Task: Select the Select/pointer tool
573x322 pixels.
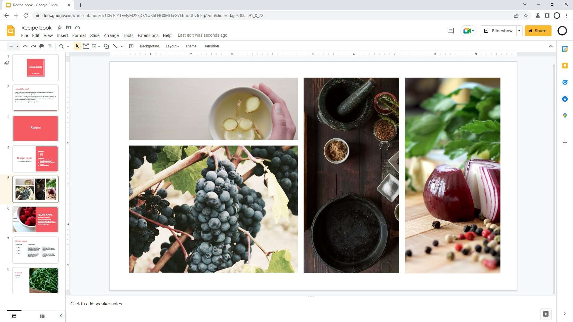Action: [77, 46]
